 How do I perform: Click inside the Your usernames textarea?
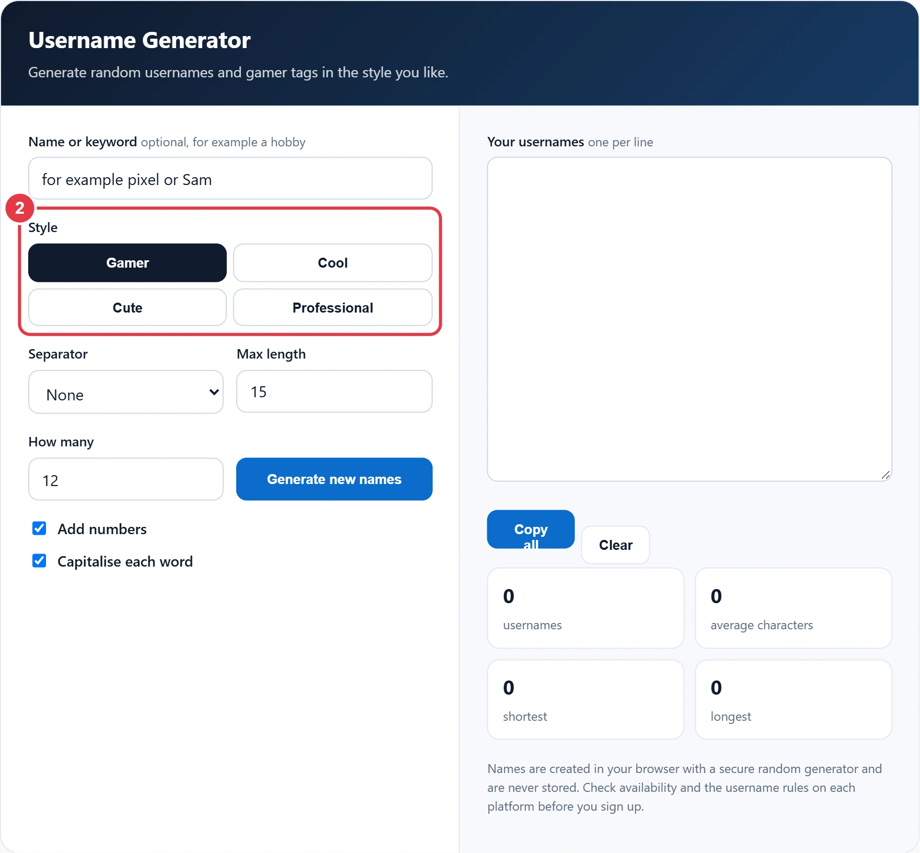(689, 319)
